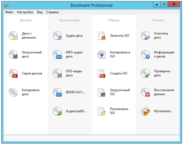This screenshot has height=144, width=183.
Task: Click the Очистить диск eraser icon
Action: 145,36
